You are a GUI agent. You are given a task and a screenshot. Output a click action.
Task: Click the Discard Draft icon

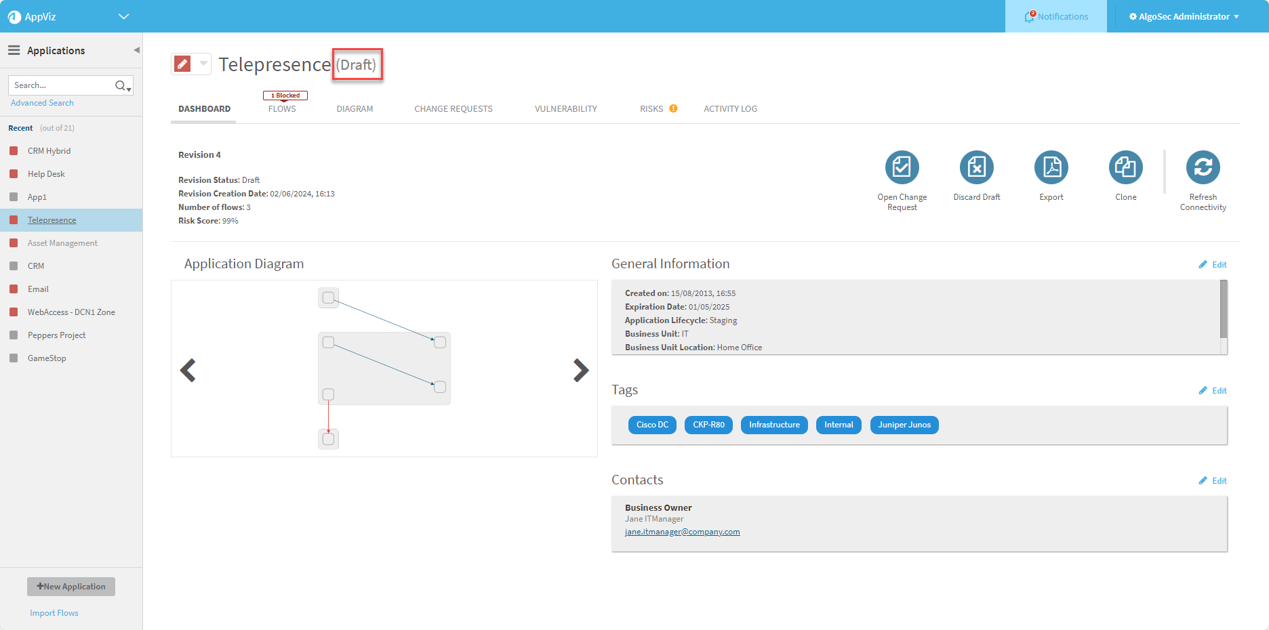[976, 167]
